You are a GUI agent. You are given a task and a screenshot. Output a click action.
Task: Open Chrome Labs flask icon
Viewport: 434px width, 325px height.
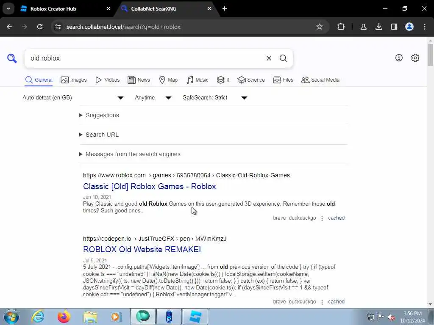[x=363, y=27]
